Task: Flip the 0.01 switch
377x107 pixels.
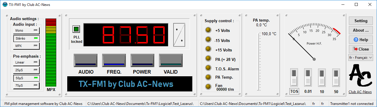Action: coord(308,77)
